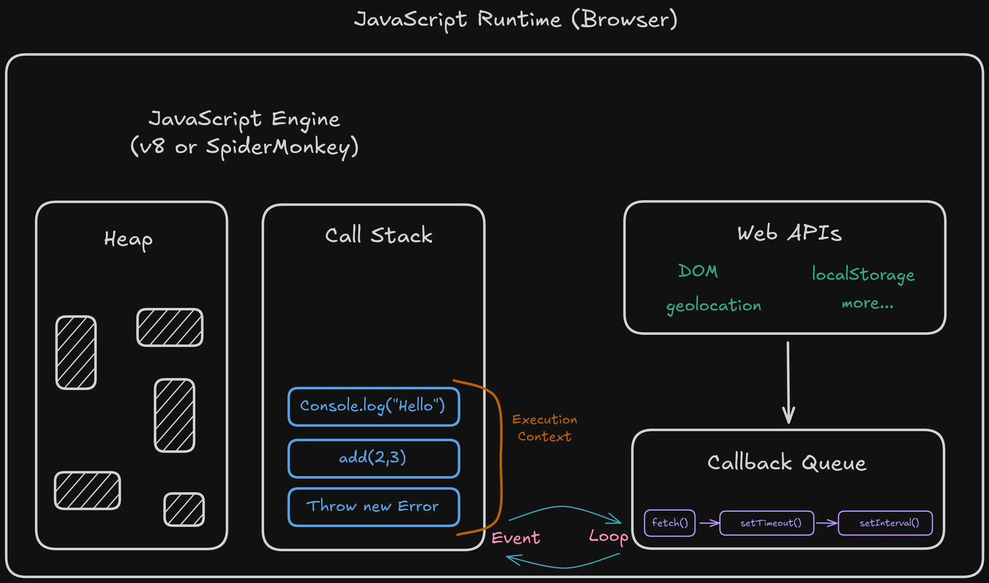Select the DOM entry under Web APIs
The image size is (989, 583).
[699, 271]
